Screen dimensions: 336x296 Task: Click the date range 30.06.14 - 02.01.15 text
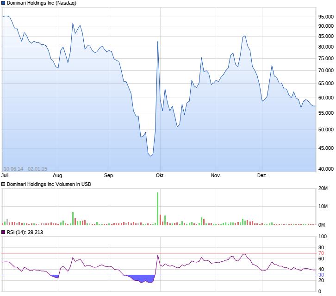tap(25, 169)
